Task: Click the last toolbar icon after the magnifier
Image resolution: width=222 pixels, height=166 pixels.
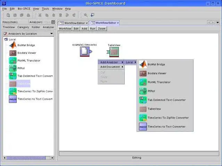Action: point(92,15)
